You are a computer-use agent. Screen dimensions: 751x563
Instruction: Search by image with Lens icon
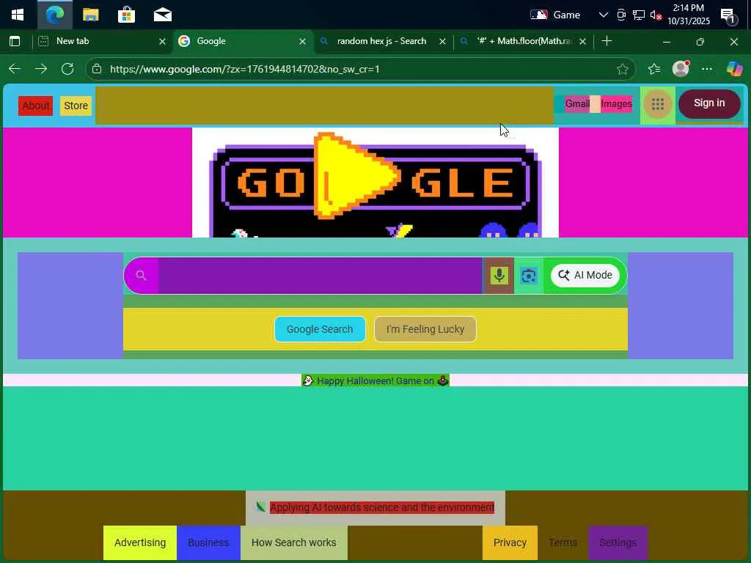pyautogui.click(x=528, y=276)
